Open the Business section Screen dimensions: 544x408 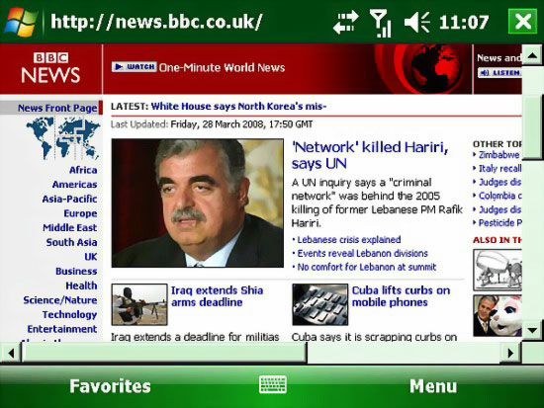click(76, 271)
